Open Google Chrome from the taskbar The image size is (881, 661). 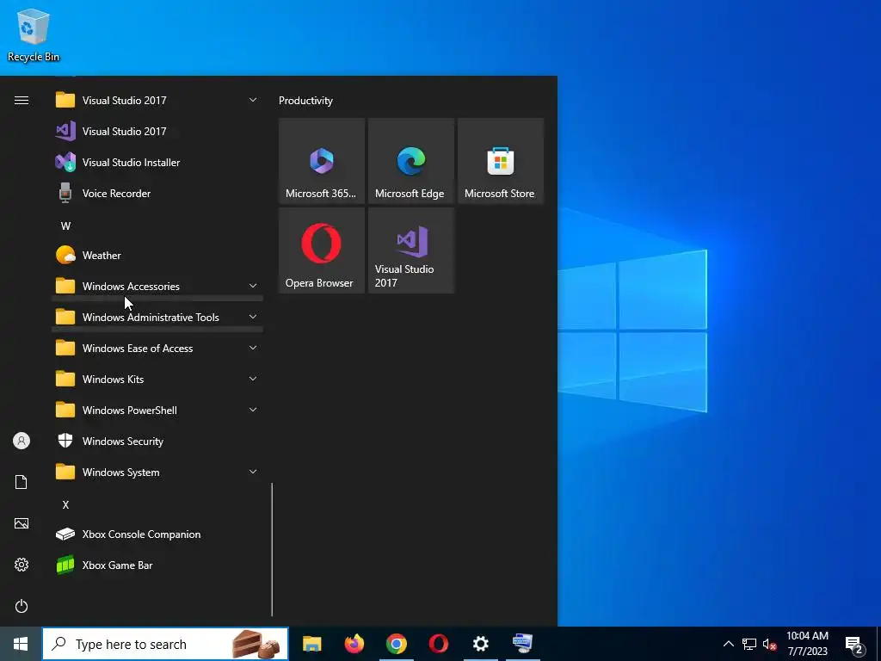click(396, 644)
